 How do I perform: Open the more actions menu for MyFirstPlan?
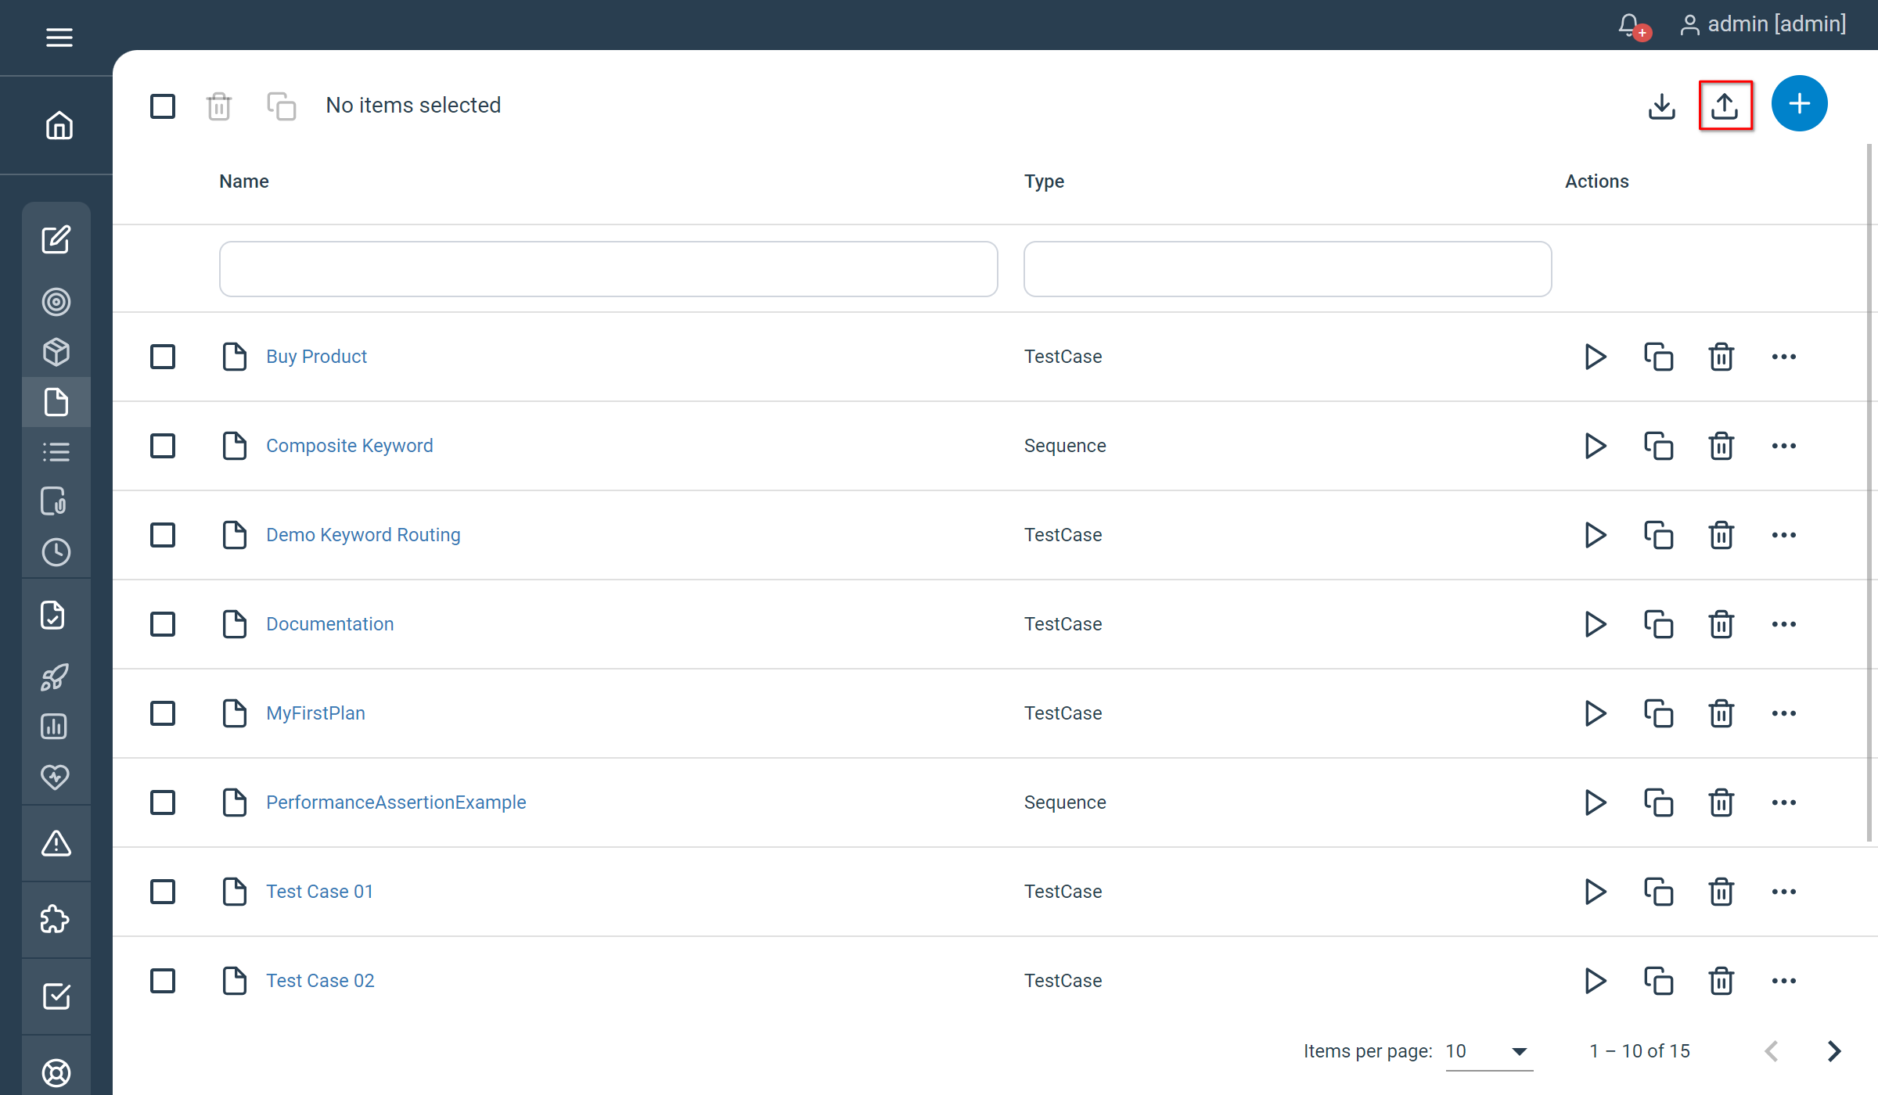pyautogui.click(x=1784, y=713)
